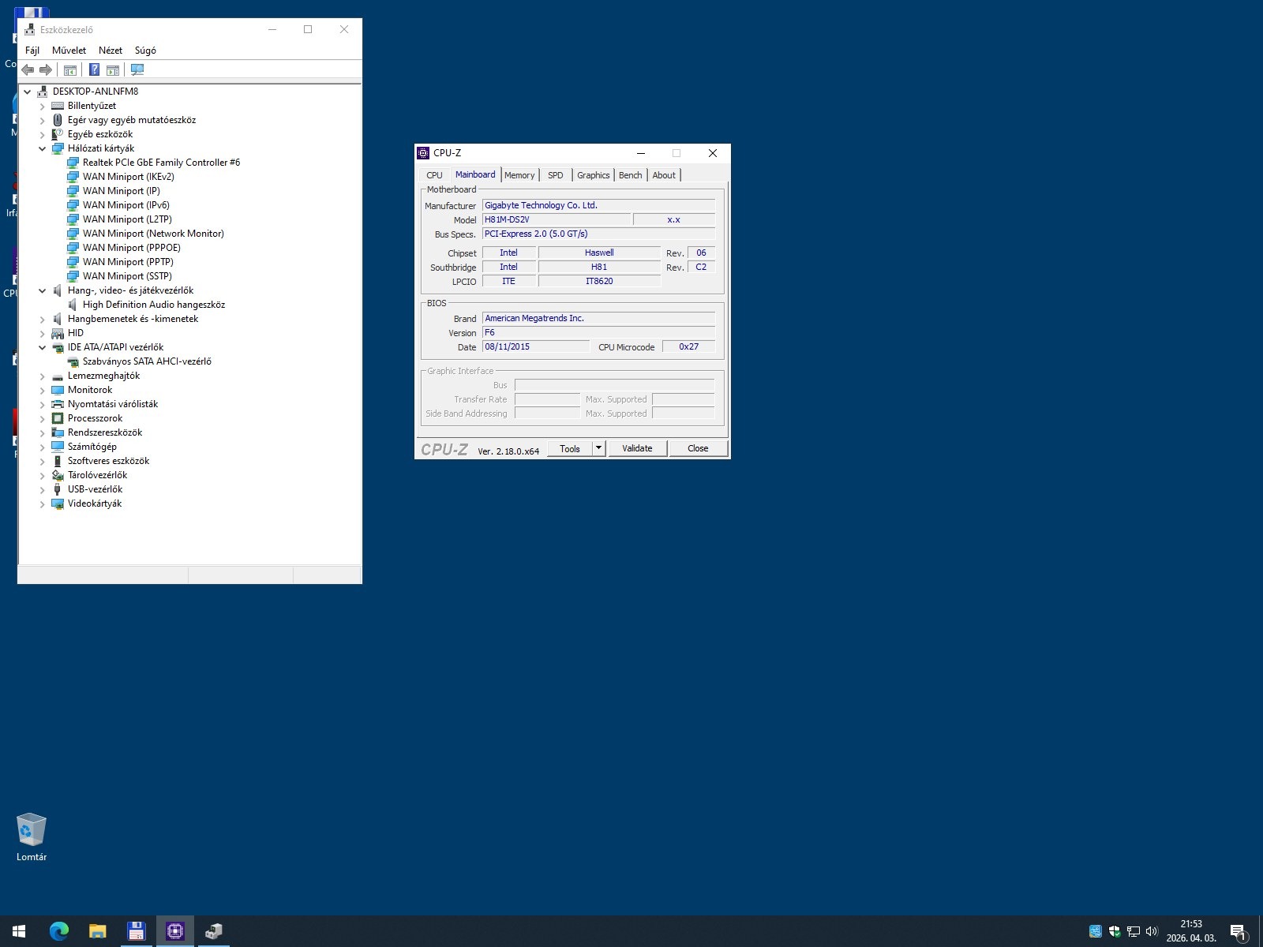1263x947 pixels.
Task: Open the Súgó menu
Action: click(x=145, y=51)
